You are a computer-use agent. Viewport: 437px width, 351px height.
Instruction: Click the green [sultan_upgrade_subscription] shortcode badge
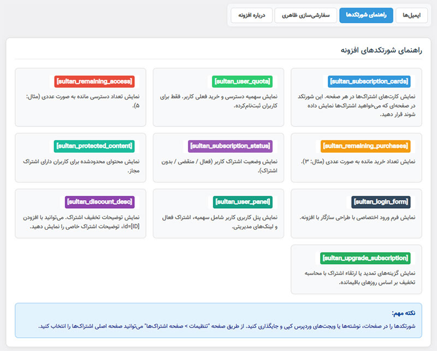pyautogui.click(x=365, y=258)
